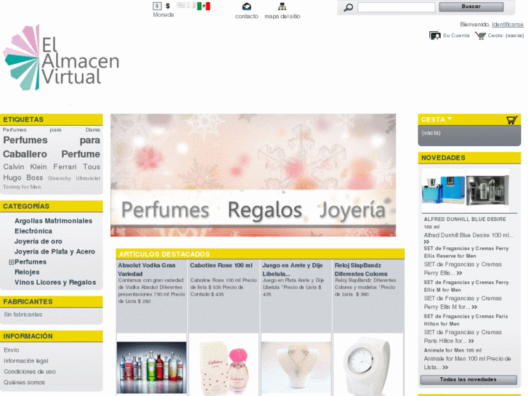Open Juego en Arete y Dije Libelula title
This screenshot has height=396, width=528.
click(292, 270)
